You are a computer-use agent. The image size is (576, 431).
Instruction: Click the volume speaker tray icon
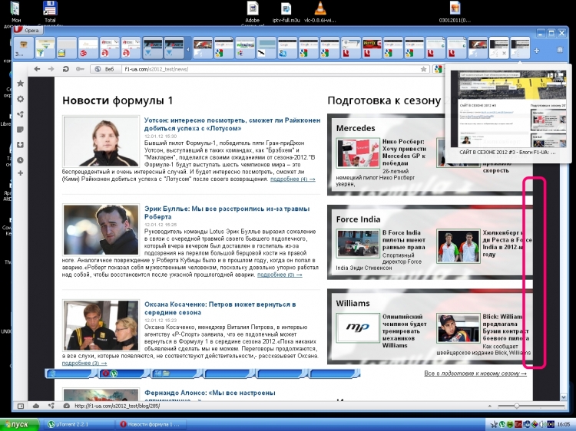542,424
